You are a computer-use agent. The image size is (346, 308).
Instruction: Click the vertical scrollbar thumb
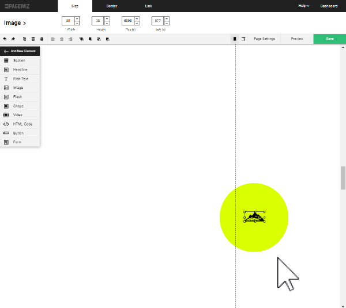tap(343, 178)
